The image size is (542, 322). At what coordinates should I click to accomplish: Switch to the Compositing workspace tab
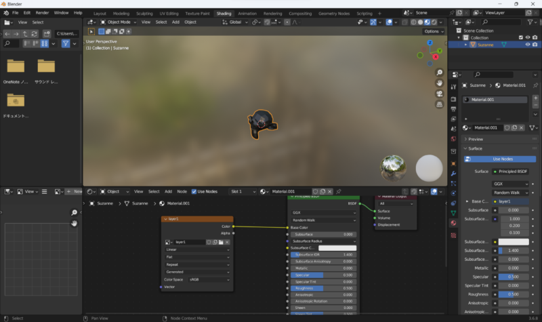(x=300, y=14)
